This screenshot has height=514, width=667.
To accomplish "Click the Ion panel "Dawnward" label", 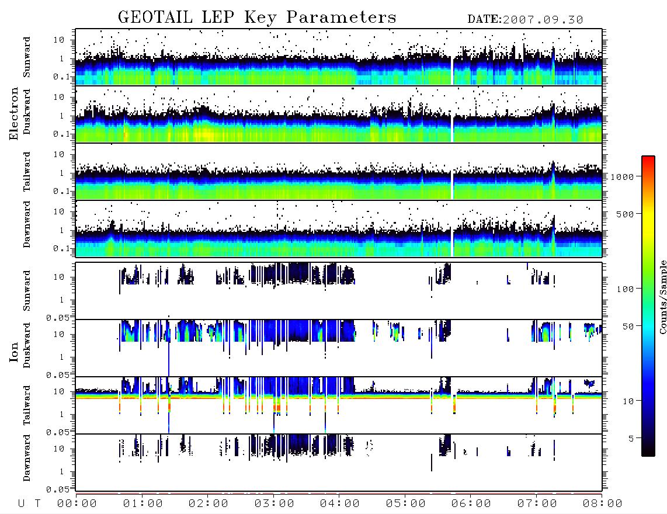I will [x=27, y=458].
